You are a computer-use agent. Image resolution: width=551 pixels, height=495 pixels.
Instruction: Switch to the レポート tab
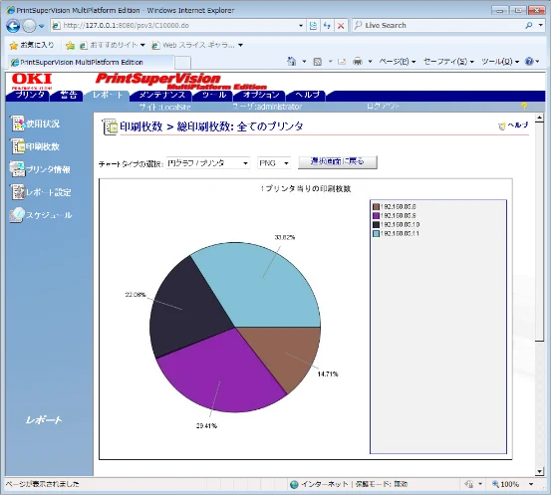pyautogui.click(x=108, y=95)
